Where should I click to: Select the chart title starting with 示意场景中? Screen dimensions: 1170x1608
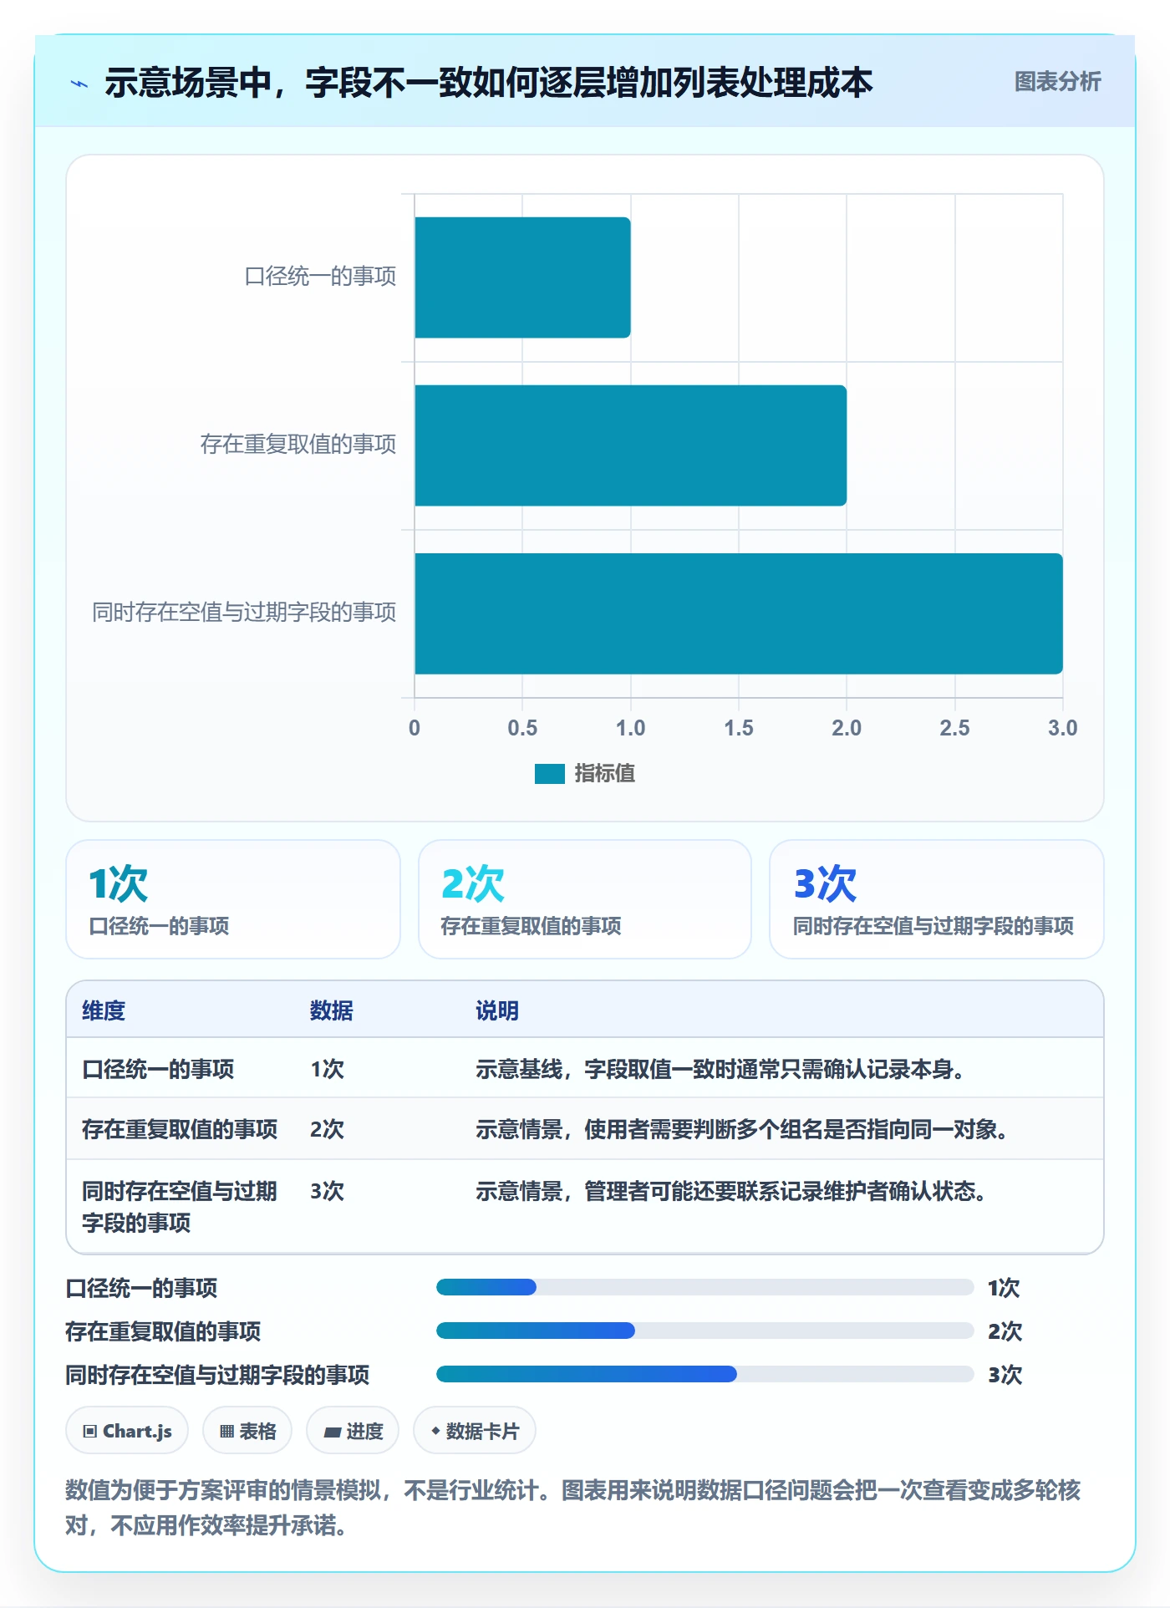pos(489,83)
